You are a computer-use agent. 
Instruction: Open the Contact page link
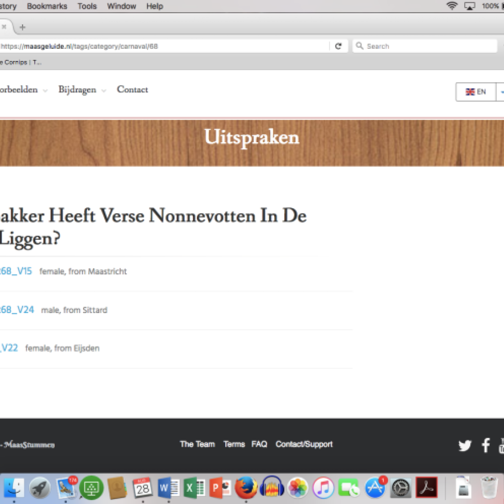click(132, 89)
